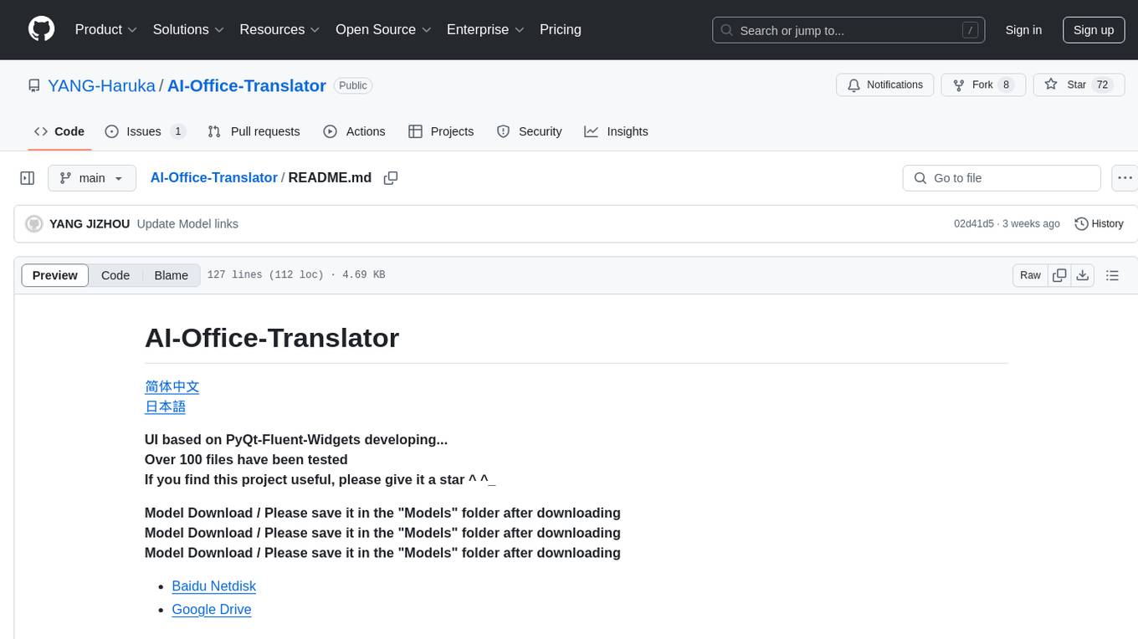1138x639 pixels.
Task: Switch to the Pull requests tab
Action: tap(254, 131)
